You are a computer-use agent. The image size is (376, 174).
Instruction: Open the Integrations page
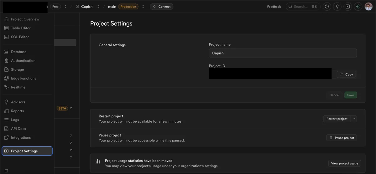click(21, 137)
